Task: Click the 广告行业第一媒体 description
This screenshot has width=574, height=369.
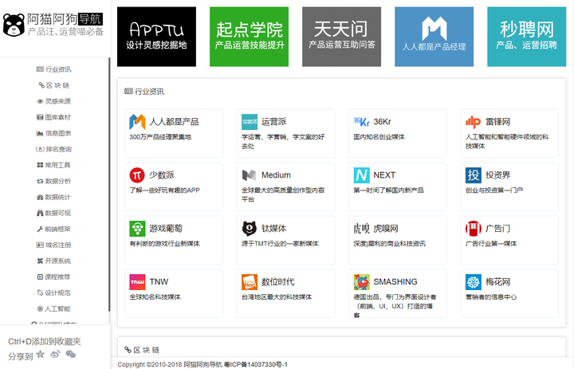Action: pos(491,244)
